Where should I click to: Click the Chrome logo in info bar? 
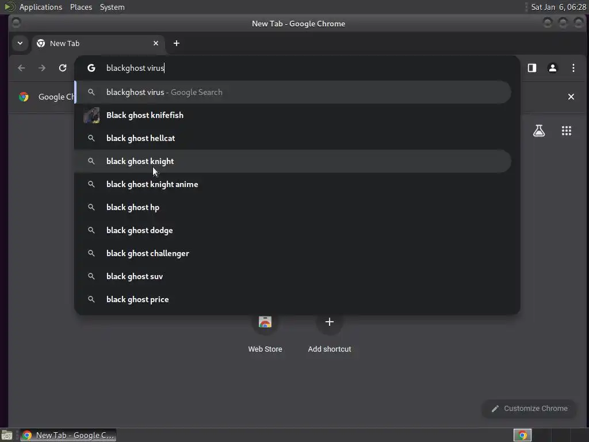pos(24,97)
